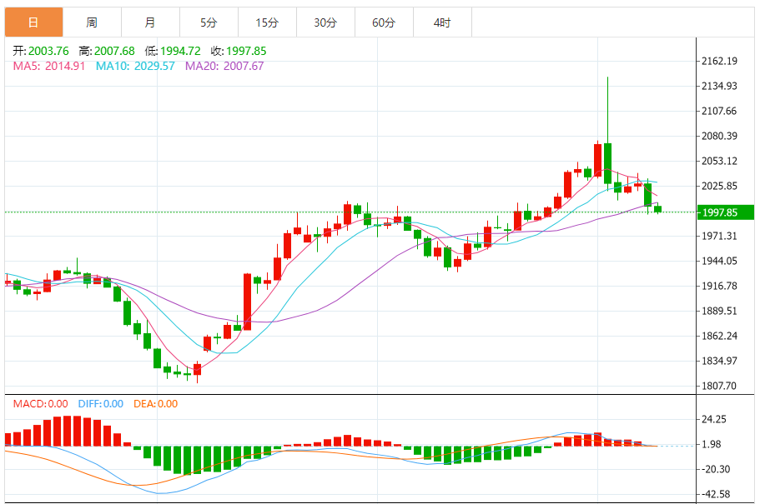This screenshot has width=760, height=504.
Task: Switch to the 月 monthly tab
Action: point(150,22)
